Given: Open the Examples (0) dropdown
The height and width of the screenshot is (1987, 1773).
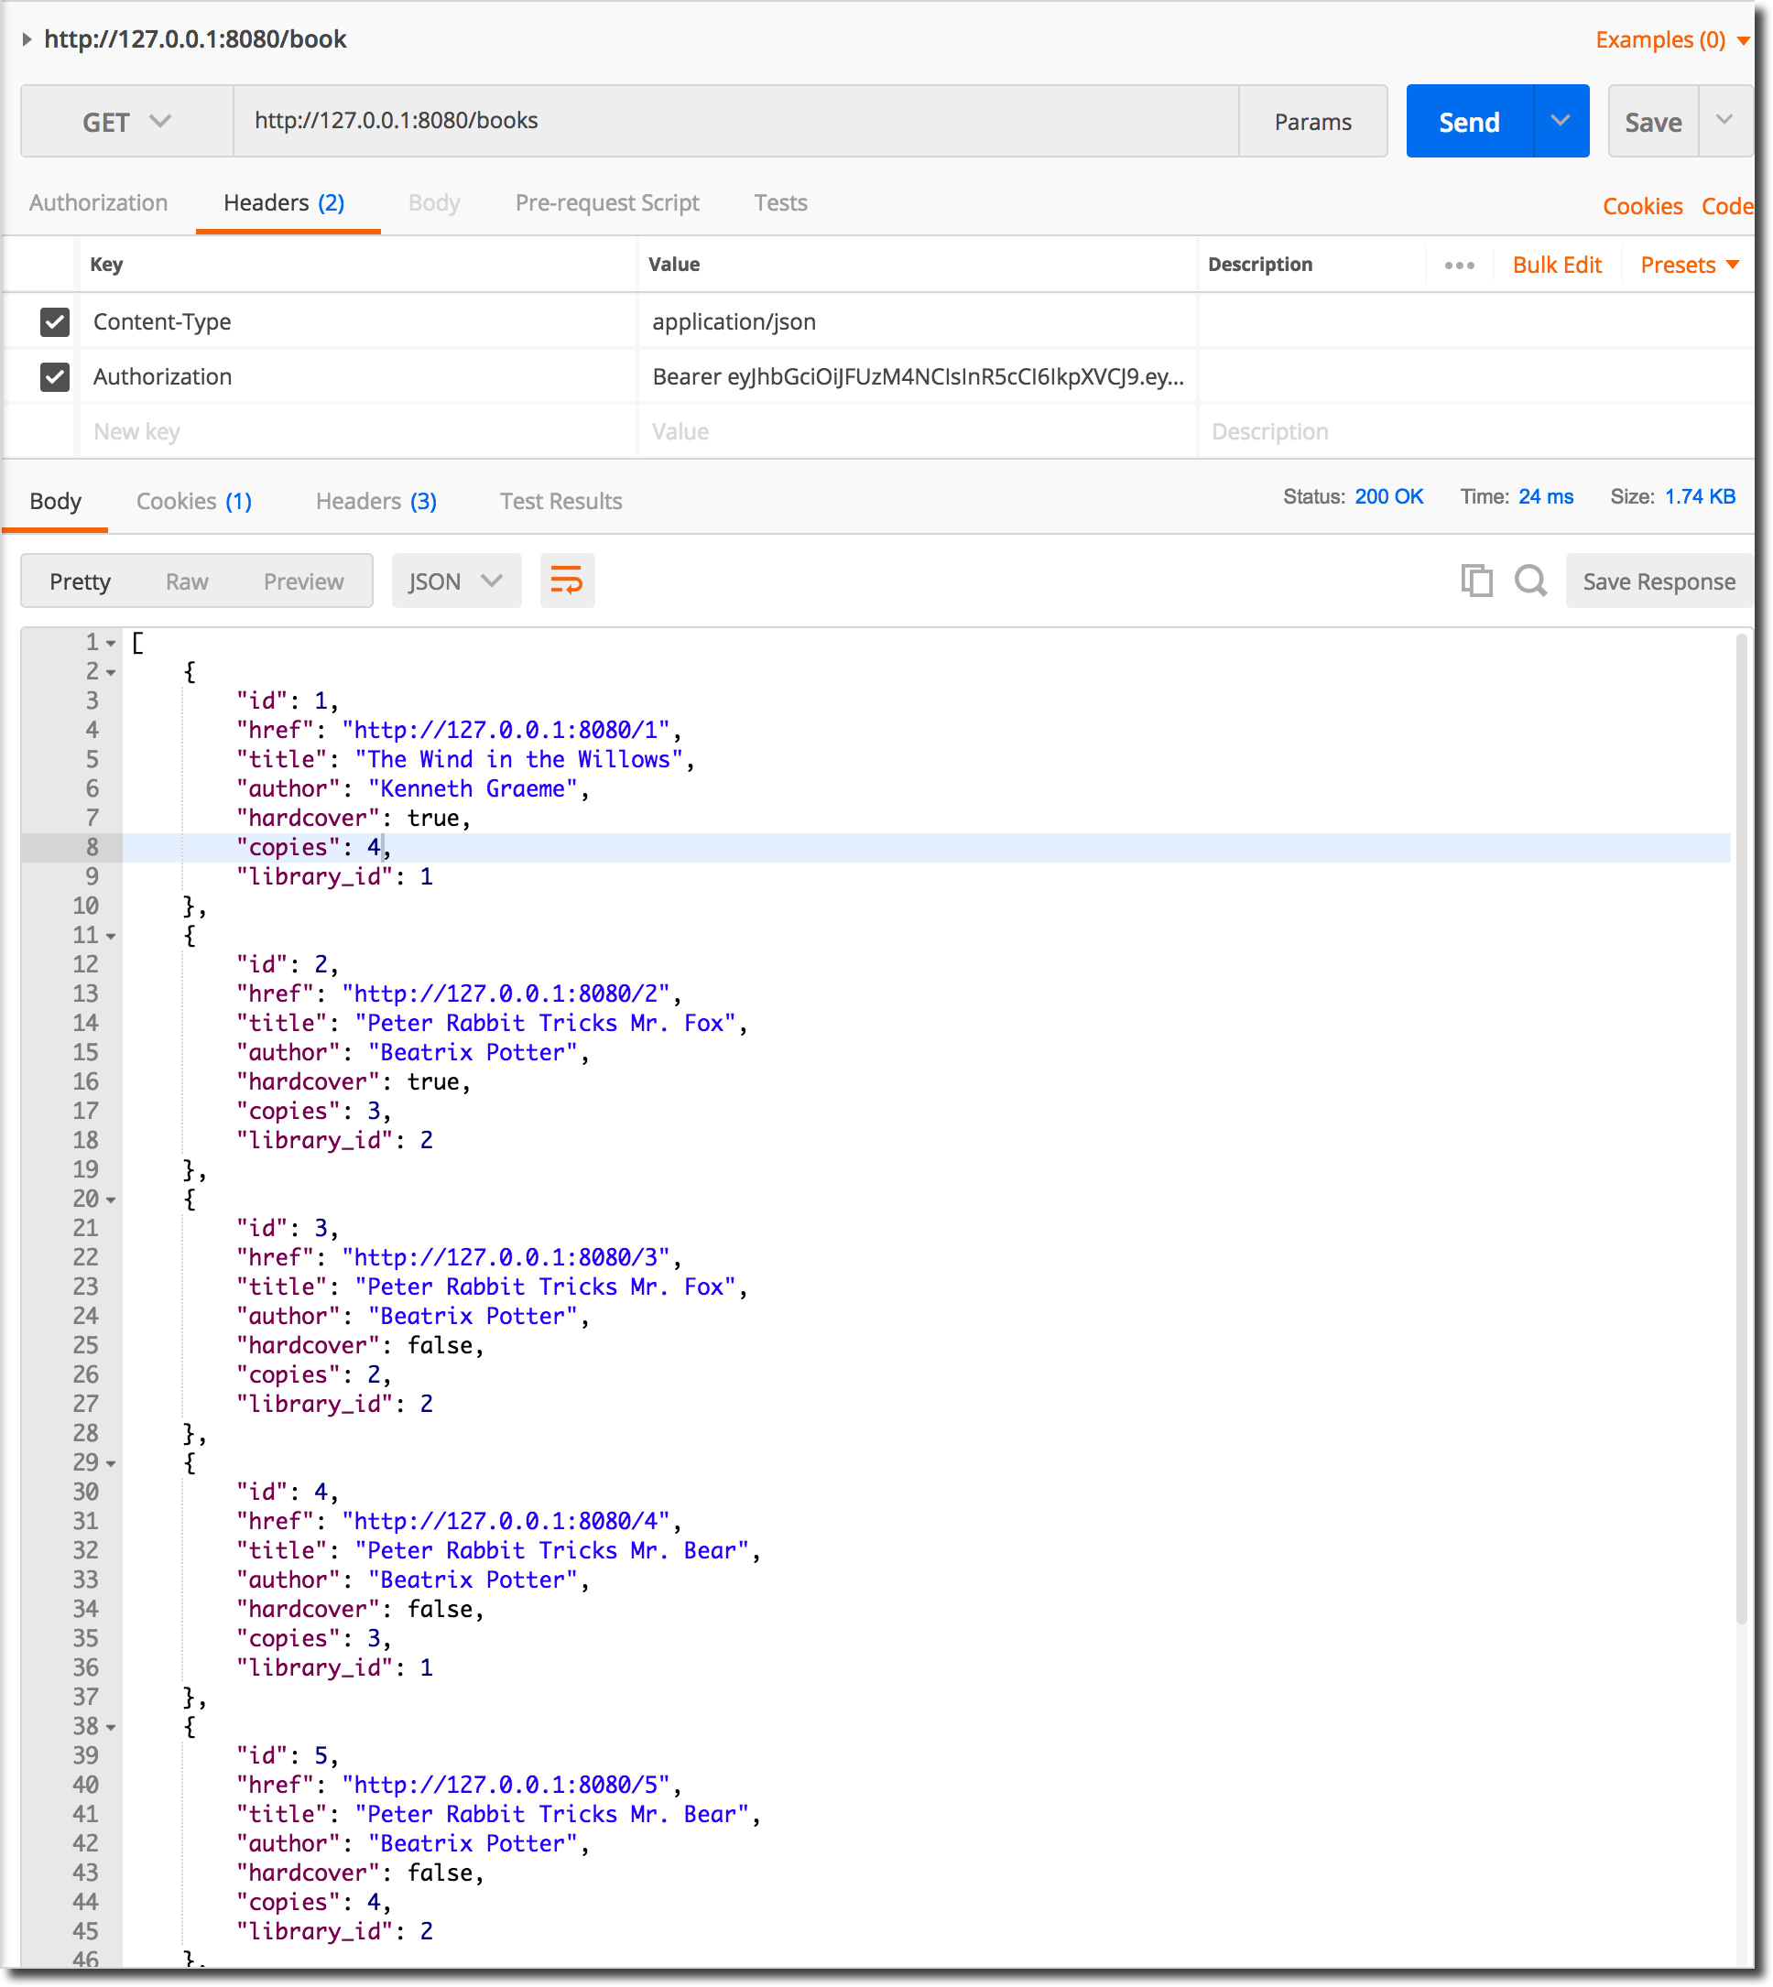Looking at the screenshot, I should (1671, 40).
